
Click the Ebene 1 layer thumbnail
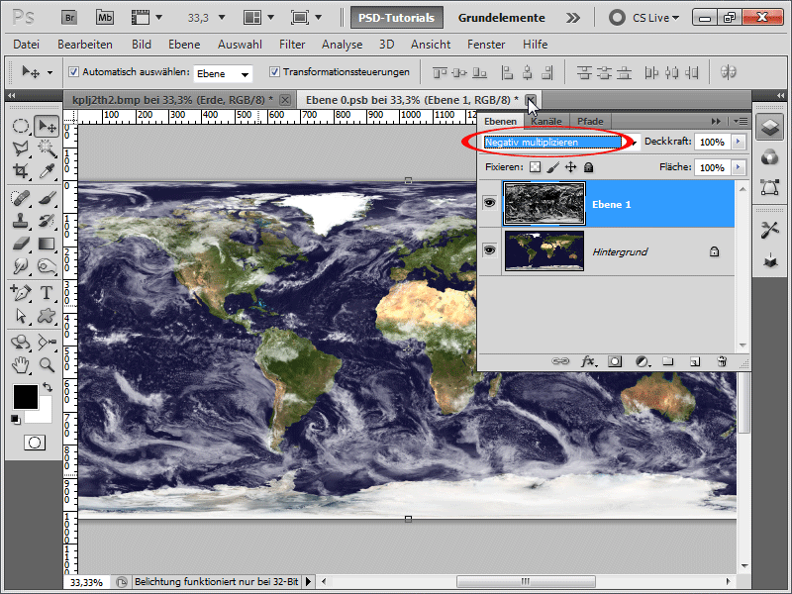tap(544, 204)
